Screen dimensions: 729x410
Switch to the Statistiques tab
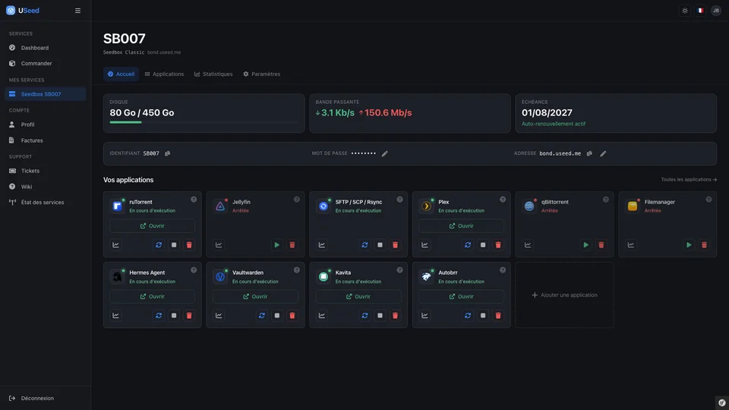coord(213,74)
